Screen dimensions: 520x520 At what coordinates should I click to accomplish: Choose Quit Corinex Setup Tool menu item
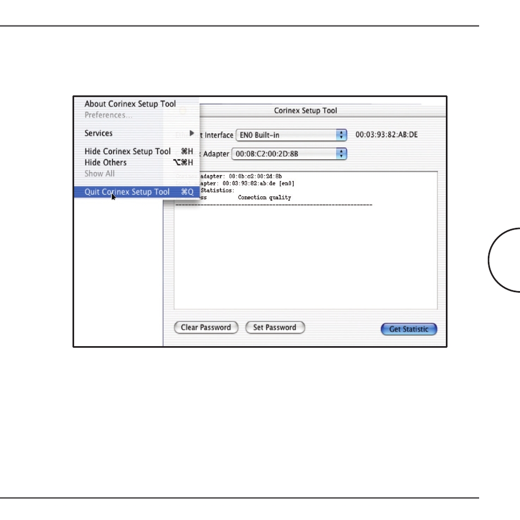[137, 192]
